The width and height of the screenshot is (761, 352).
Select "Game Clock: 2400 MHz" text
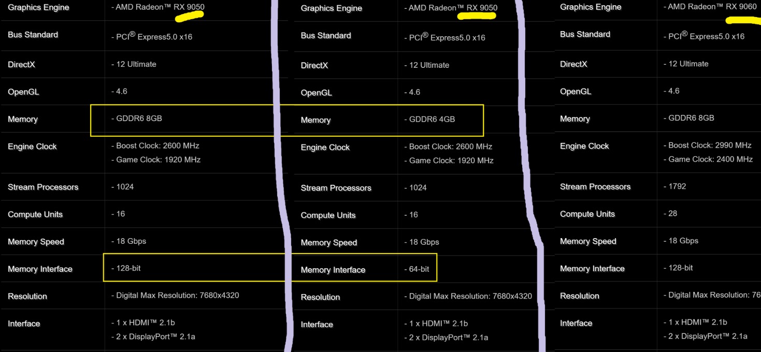[710, 159]
